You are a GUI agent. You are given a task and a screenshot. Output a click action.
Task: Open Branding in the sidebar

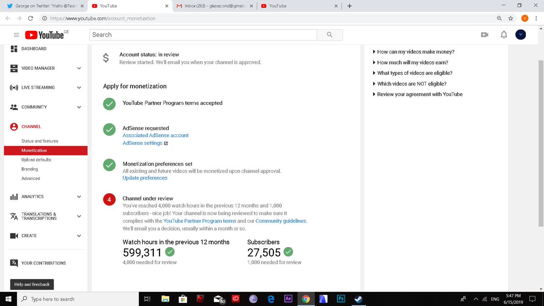[29, 169]
